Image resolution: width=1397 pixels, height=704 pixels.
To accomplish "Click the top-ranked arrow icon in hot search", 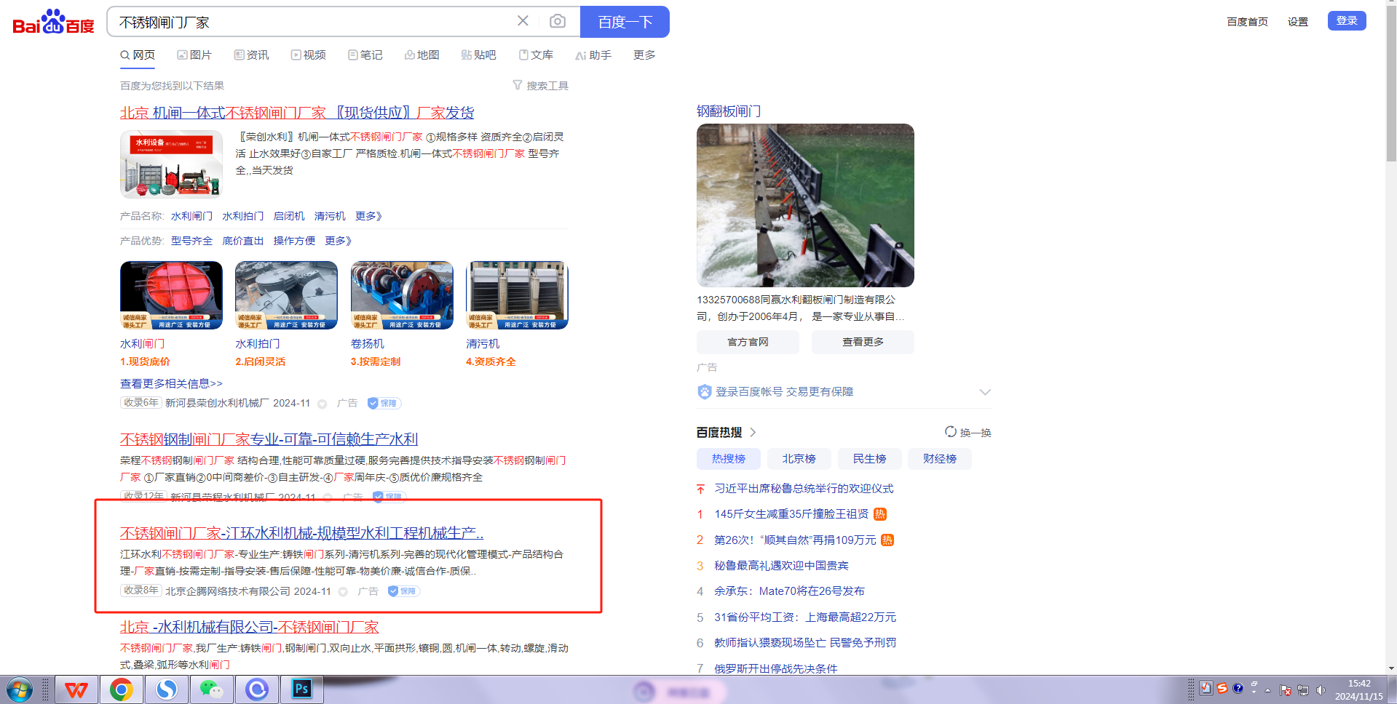I will pos(700,489).
